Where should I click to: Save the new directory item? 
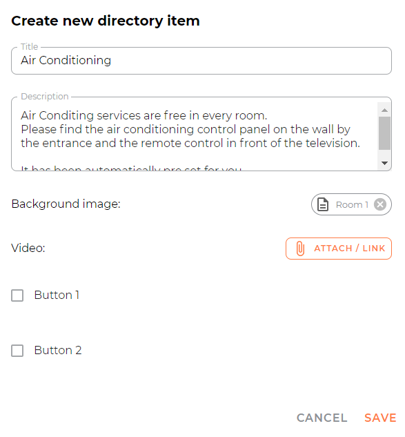pyautogui.click(x=380, y=418)
